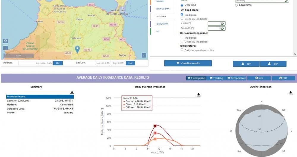Click the location value 28.003,-15.571
This screenshot has height=157, width=297.
64,101
